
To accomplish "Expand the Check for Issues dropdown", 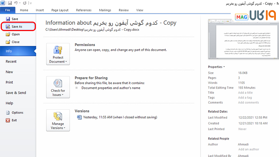I will (x=58, y=87).
